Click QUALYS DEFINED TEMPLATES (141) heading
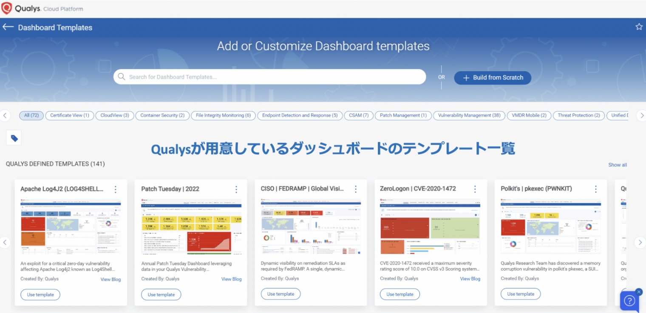Screen dimensions: 646x313 [x=55, y=164]
